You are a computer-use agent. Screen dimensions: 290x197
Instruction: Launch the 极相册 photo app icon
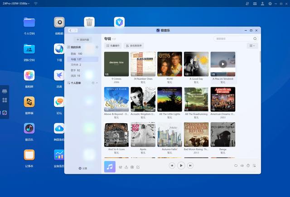click(29, 75)
